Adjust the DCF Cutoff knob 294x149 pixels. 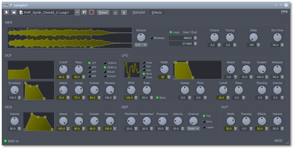click(x=63, y=69)
